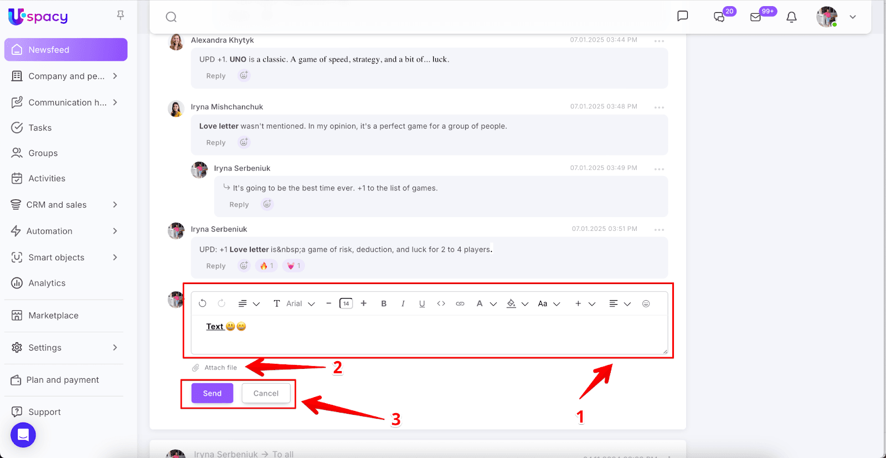Open the Arial font family dropdown
This screenshot has width=886, height=458.
point(300,303)
